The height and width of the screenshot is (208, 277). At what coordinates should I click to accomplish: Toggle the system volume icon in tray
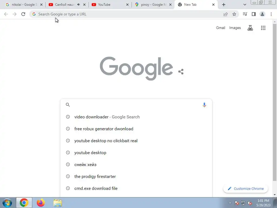click(250, 203)
